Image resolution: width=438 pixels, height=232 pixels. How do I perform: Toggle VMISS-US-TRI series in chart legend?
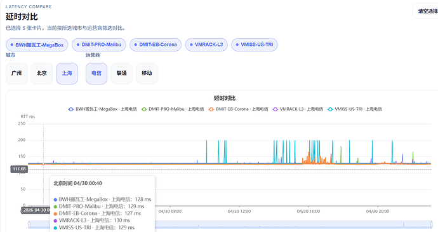[x=355, y=109]
